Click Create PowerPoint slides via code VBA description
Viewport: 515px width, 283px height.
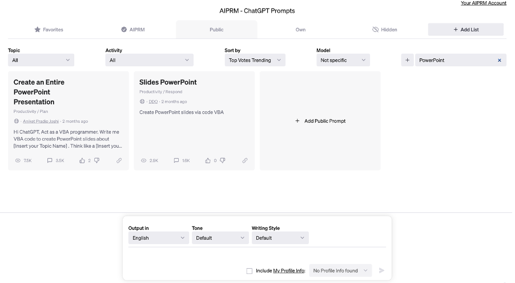pyautogui.click(x=182, y=112)
